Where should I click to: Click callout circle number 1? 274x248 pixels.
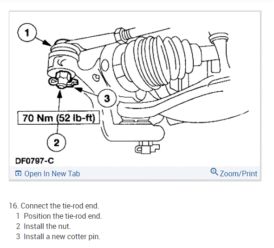click(x=27, y=33)
